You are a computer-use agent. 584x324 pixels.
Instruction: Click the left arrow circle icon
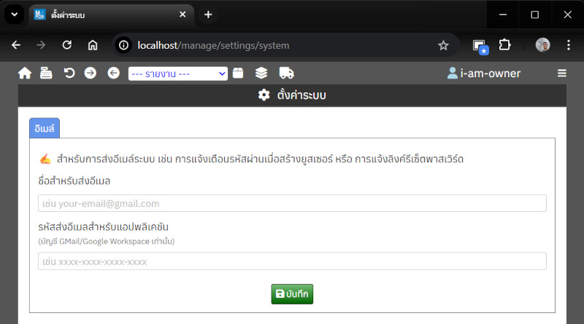[x=113, y=73]
